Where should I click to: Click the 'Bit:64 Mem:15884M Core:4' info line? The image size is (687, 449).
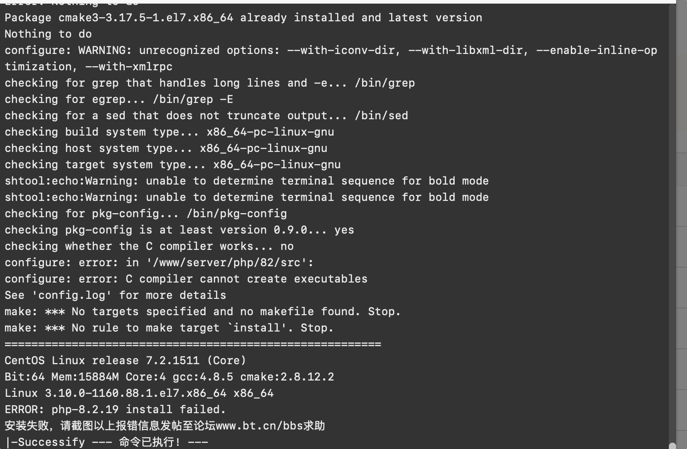coord(169,377)
